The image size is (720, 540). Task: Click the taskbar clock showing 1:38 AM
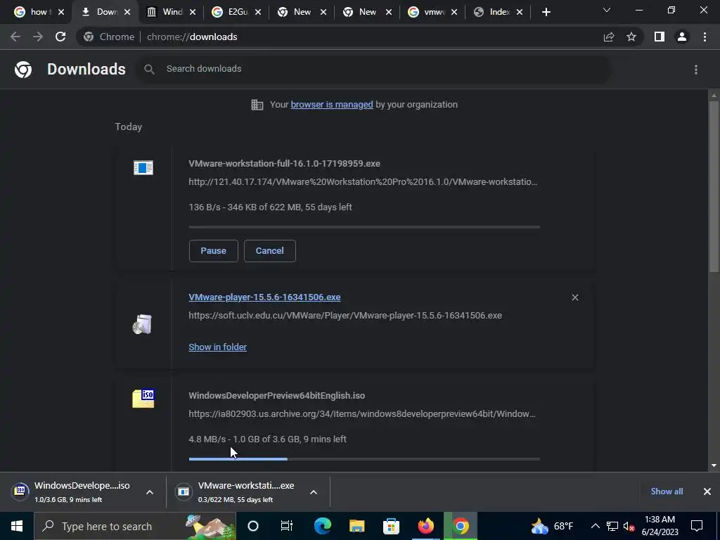(x=660, y=526)
